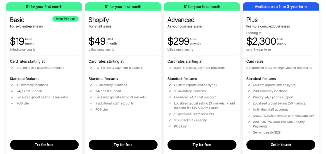Viewport: 326px width, 154px height.
Task: Click checkmark next to Priority 24/7 phone support
Action: pyautogui.click(x=249, y=97)
